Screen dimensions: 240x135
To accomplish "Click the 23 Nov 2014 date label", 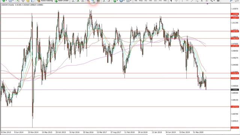I will (33, 132).
